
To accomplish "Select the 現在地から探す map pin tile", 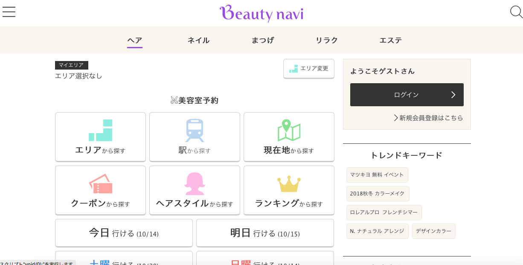I will click(289, 137).
